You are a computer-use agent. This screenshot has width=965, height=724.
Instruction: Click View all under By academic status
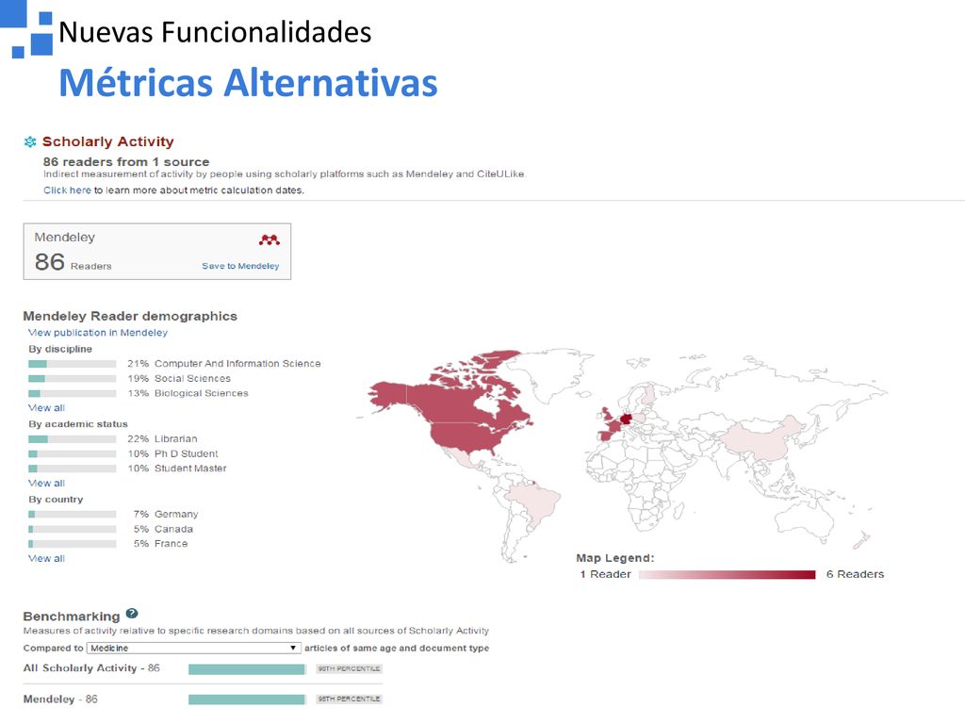point(47,484)
